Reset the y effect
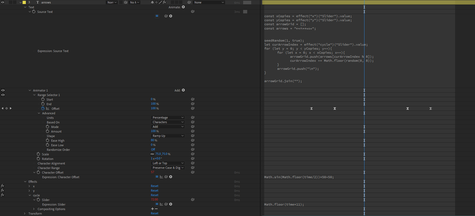This screenshot has width=475, height=216. pyautogui.click(x=154, y=191)
